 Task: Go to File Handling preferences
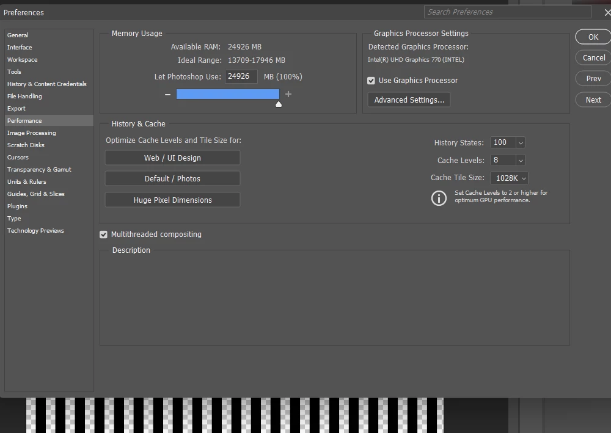24,96
